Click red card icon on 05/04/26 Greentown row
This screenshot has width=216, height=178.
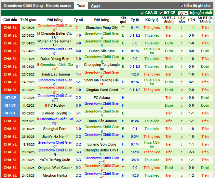(38, 65)
